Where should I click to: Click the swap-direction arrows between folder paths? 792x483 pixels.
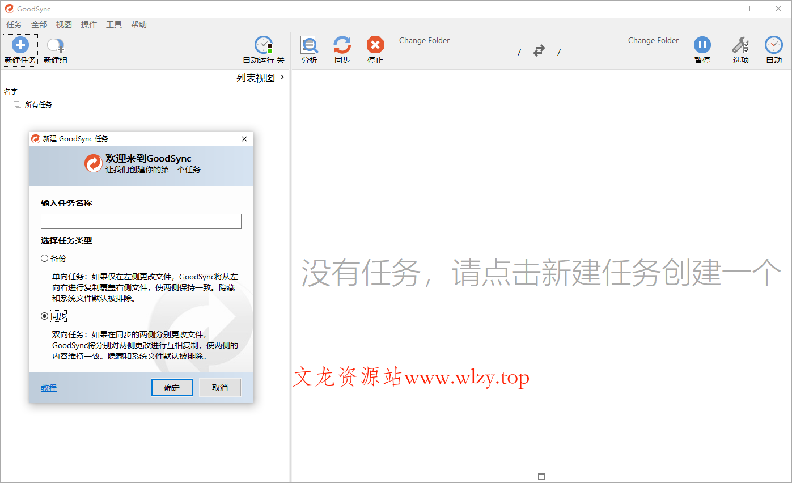(539, 50)
